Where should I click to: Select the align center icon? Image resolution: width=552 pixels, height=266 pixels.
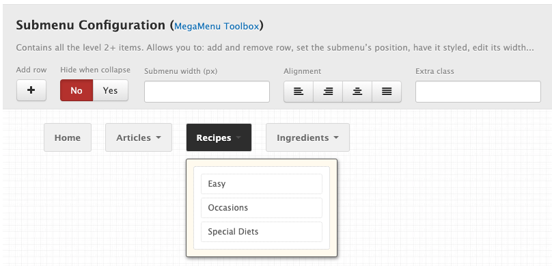(357, 92)
